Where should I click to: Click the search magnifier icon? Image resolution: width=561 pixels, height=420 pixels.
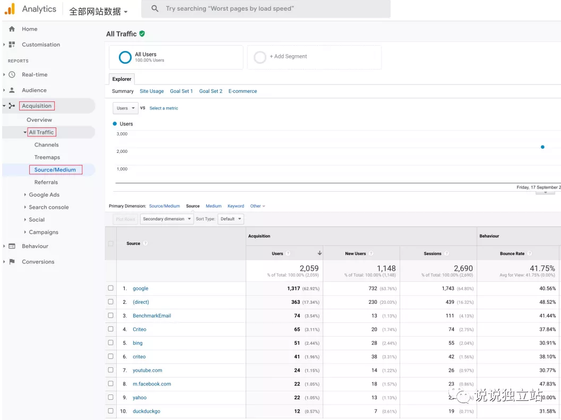(155, 9)
